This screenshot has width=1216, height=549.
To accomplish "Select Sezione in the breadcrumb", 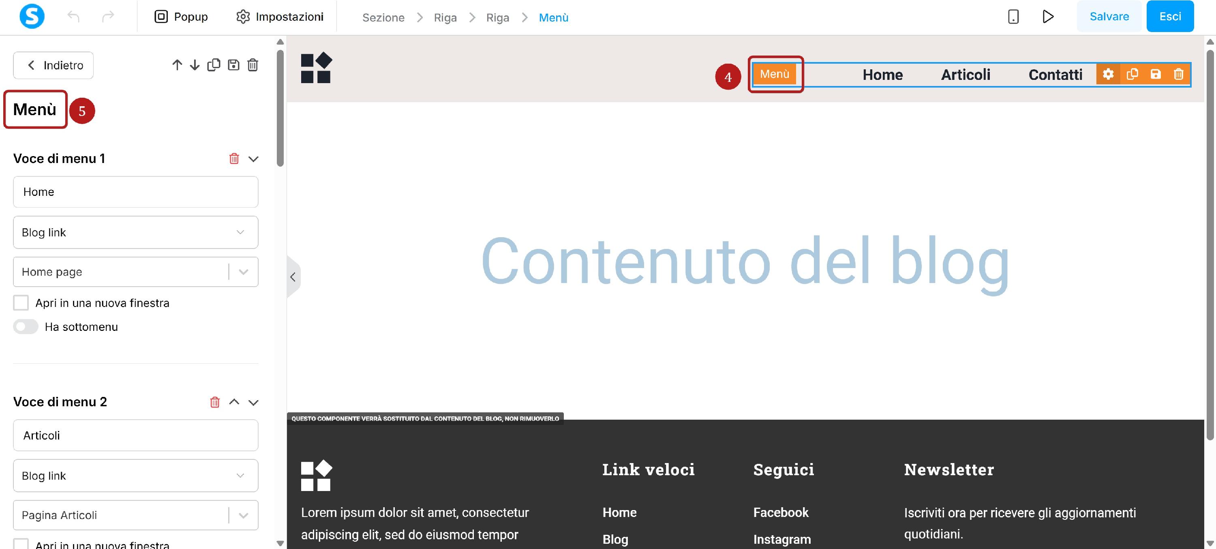I will pyautogui.click(x=383, y=17).
